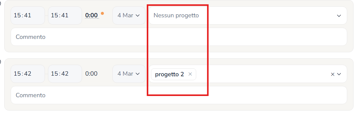
Task: Click the second 4 Mar chevron icon
Action: click(137, 74)
